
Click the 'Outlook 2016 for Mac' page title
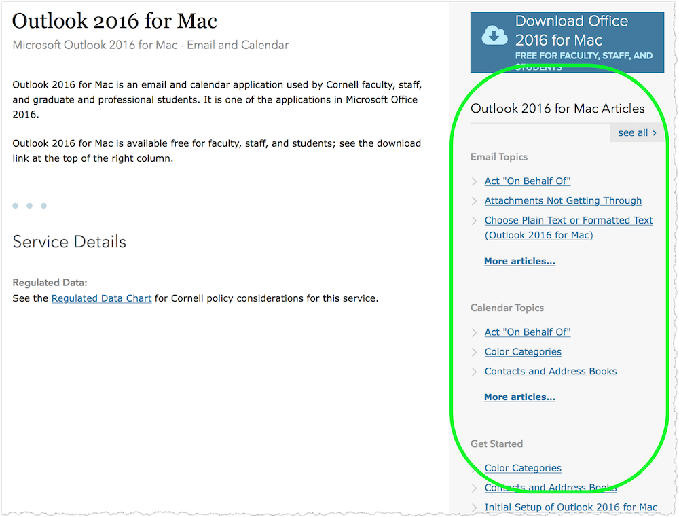[115, 21]
